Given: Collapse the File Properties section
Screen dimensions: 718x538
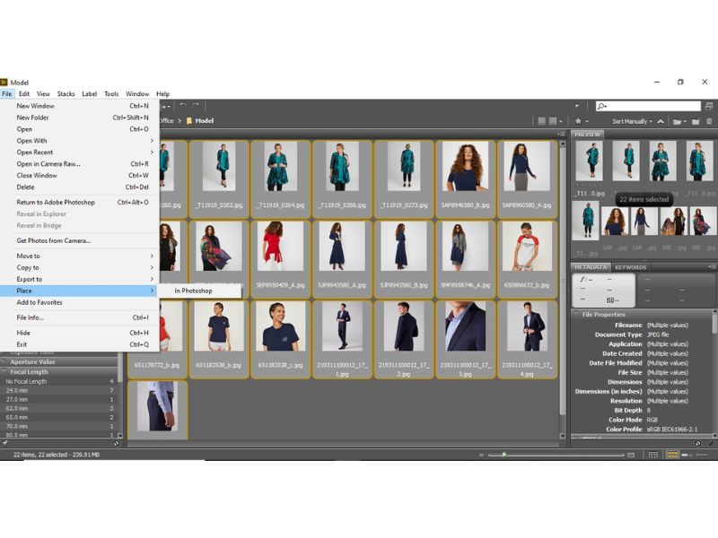Looking at the screenshot, I should [576, 315].
